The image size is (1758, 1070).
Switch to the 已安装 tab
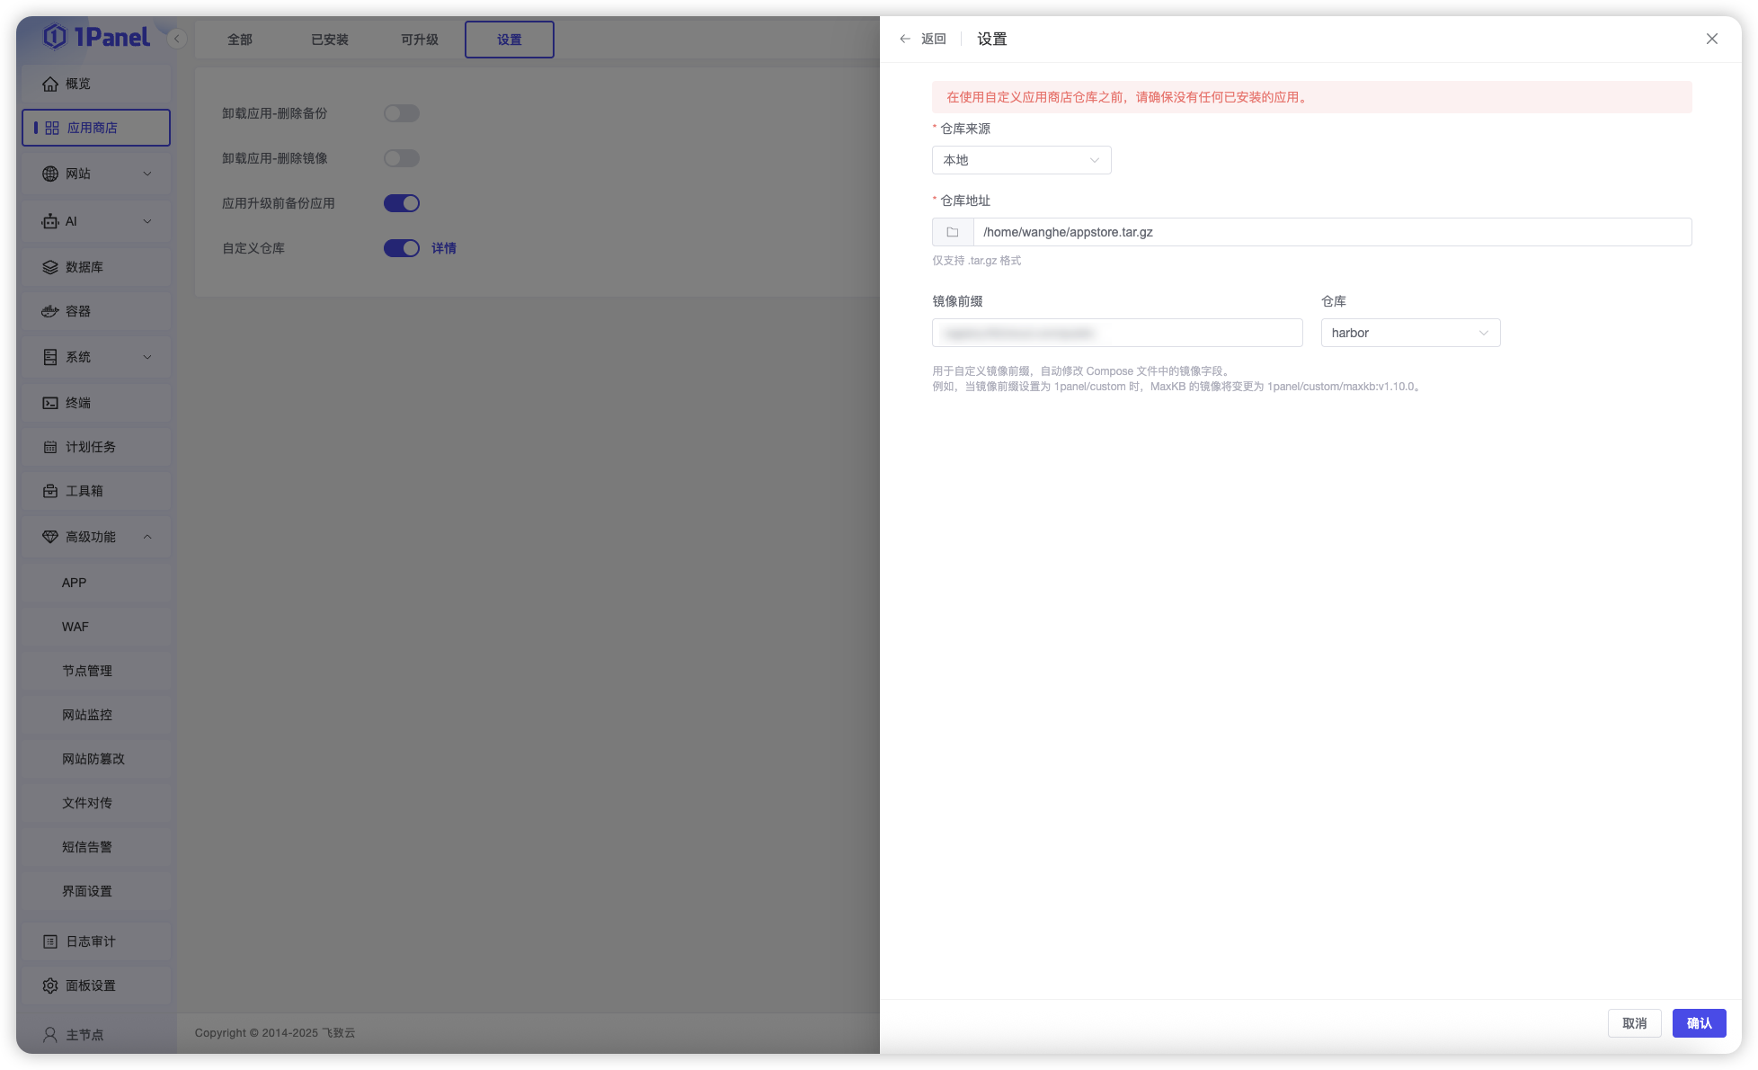click(329, 40)
